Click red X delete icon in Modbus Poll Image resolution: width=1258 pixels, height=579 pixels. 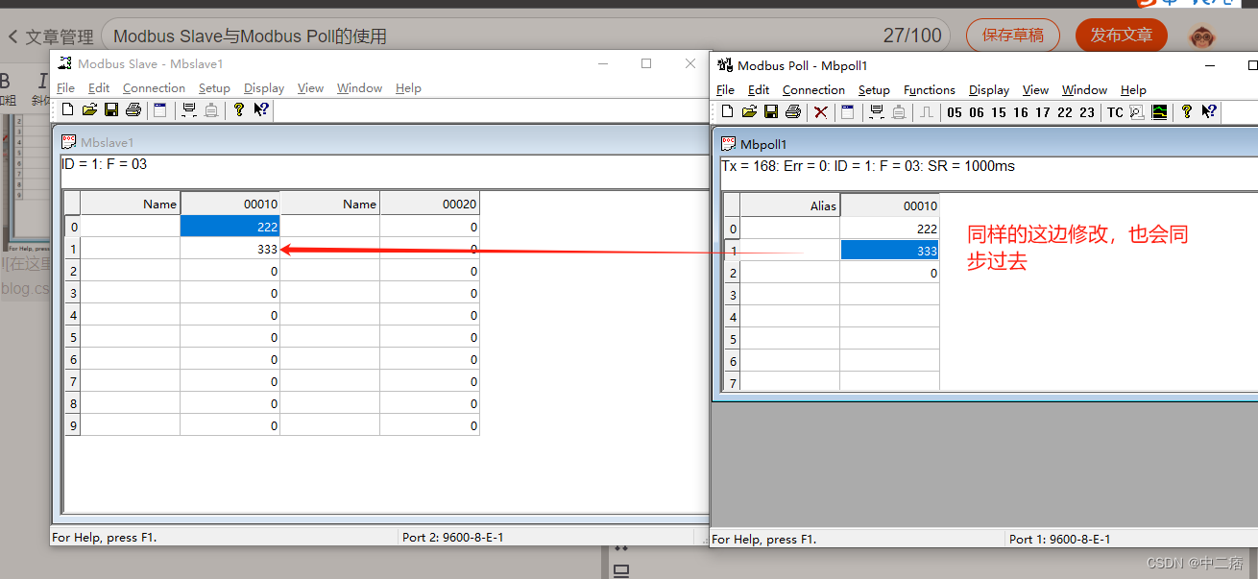821,112
